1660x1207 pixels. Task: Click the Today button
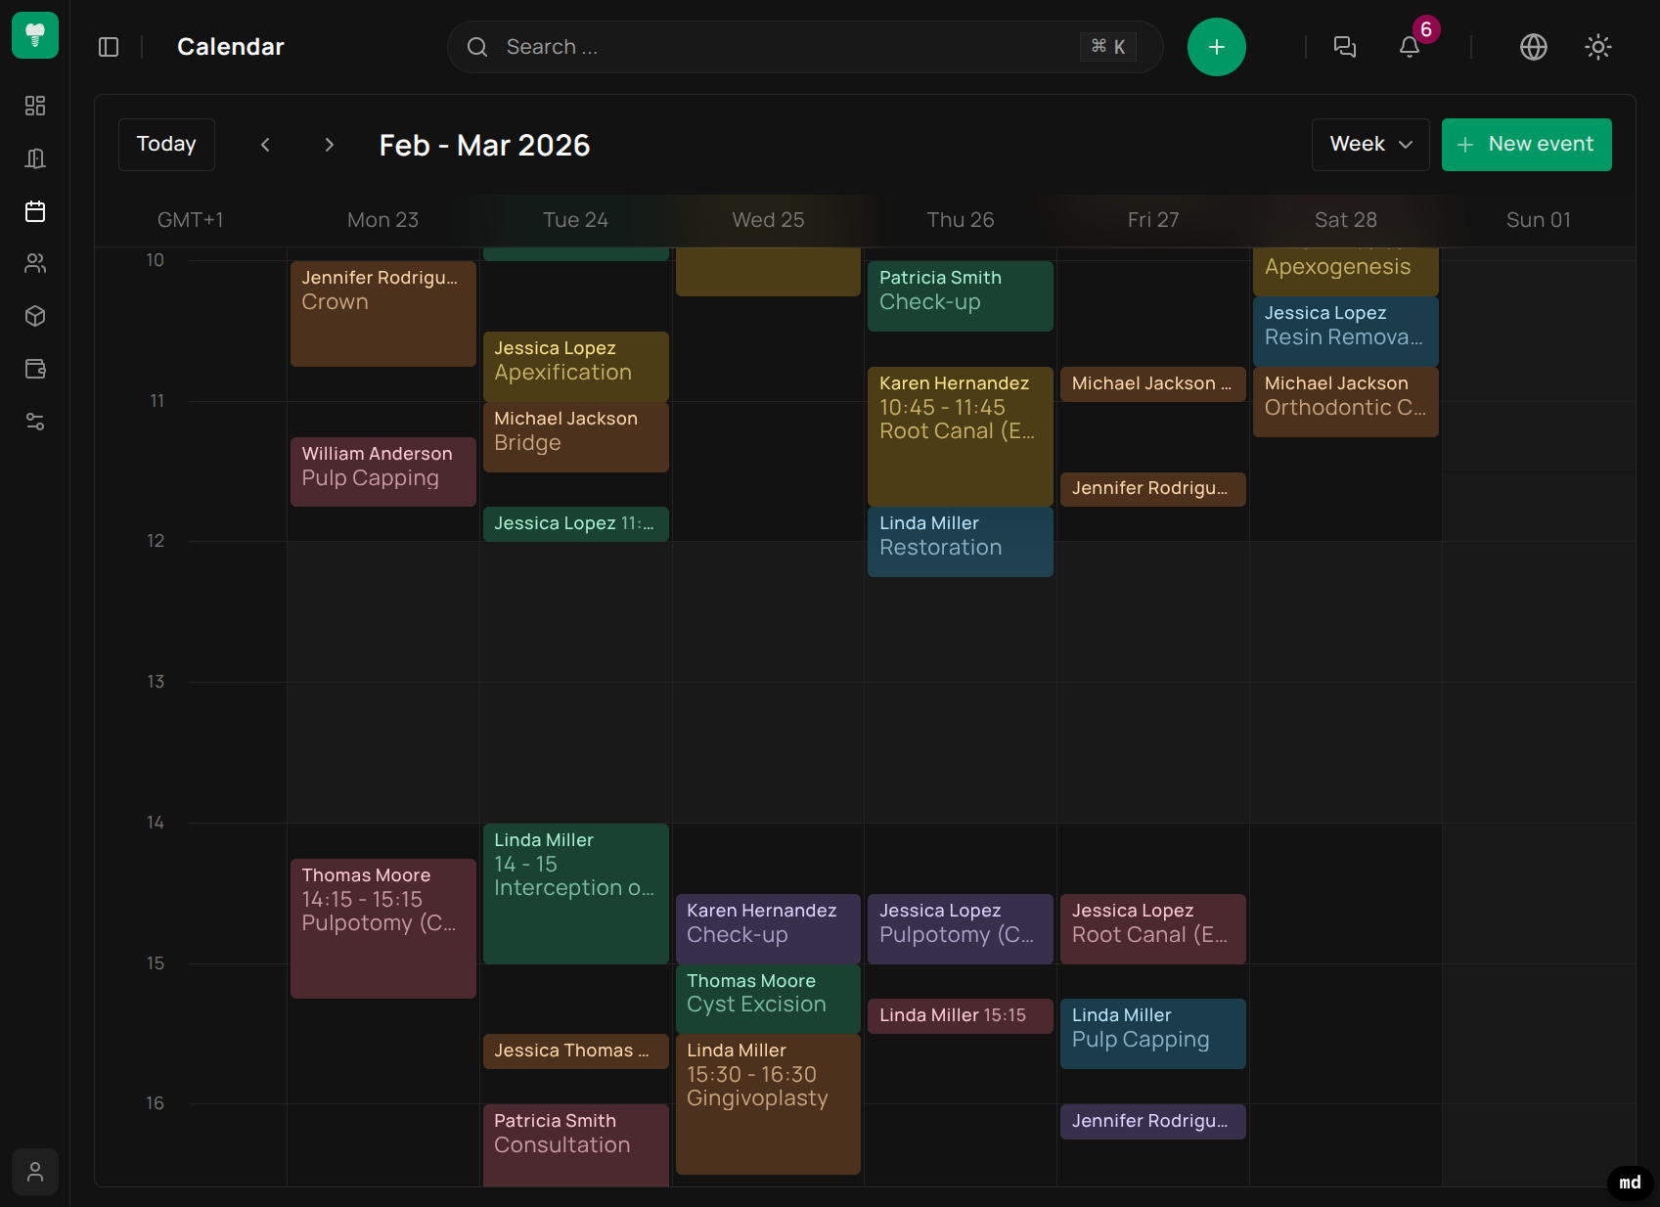[x=166, y=145]
